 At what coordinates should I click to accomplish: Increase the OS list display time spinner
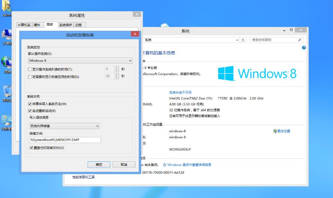click(x=116, y=68)
